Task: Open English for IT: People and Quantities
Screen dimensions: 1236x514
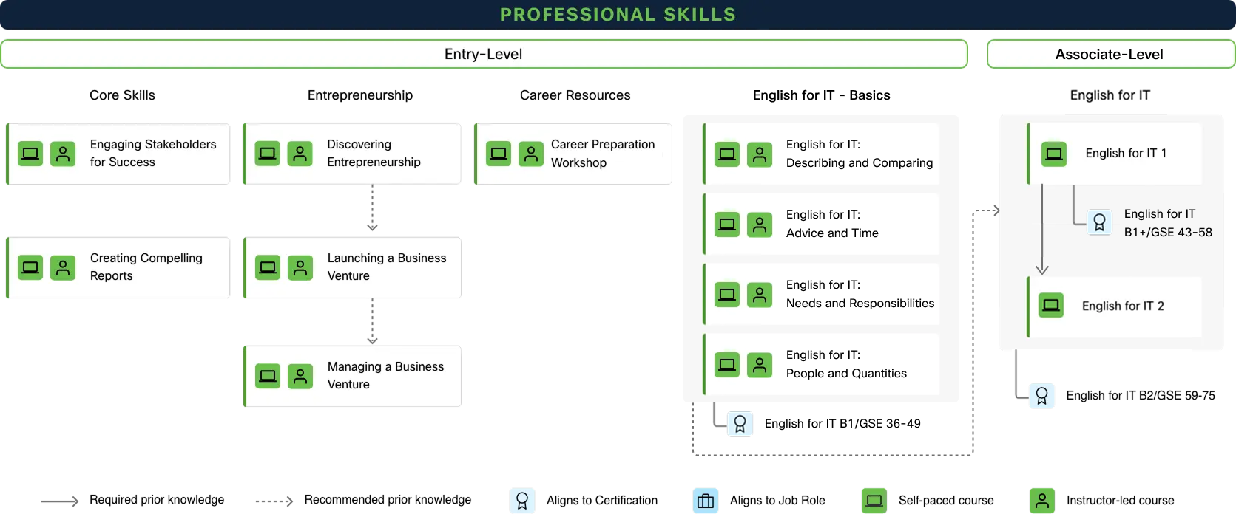Action: [846, 365]
